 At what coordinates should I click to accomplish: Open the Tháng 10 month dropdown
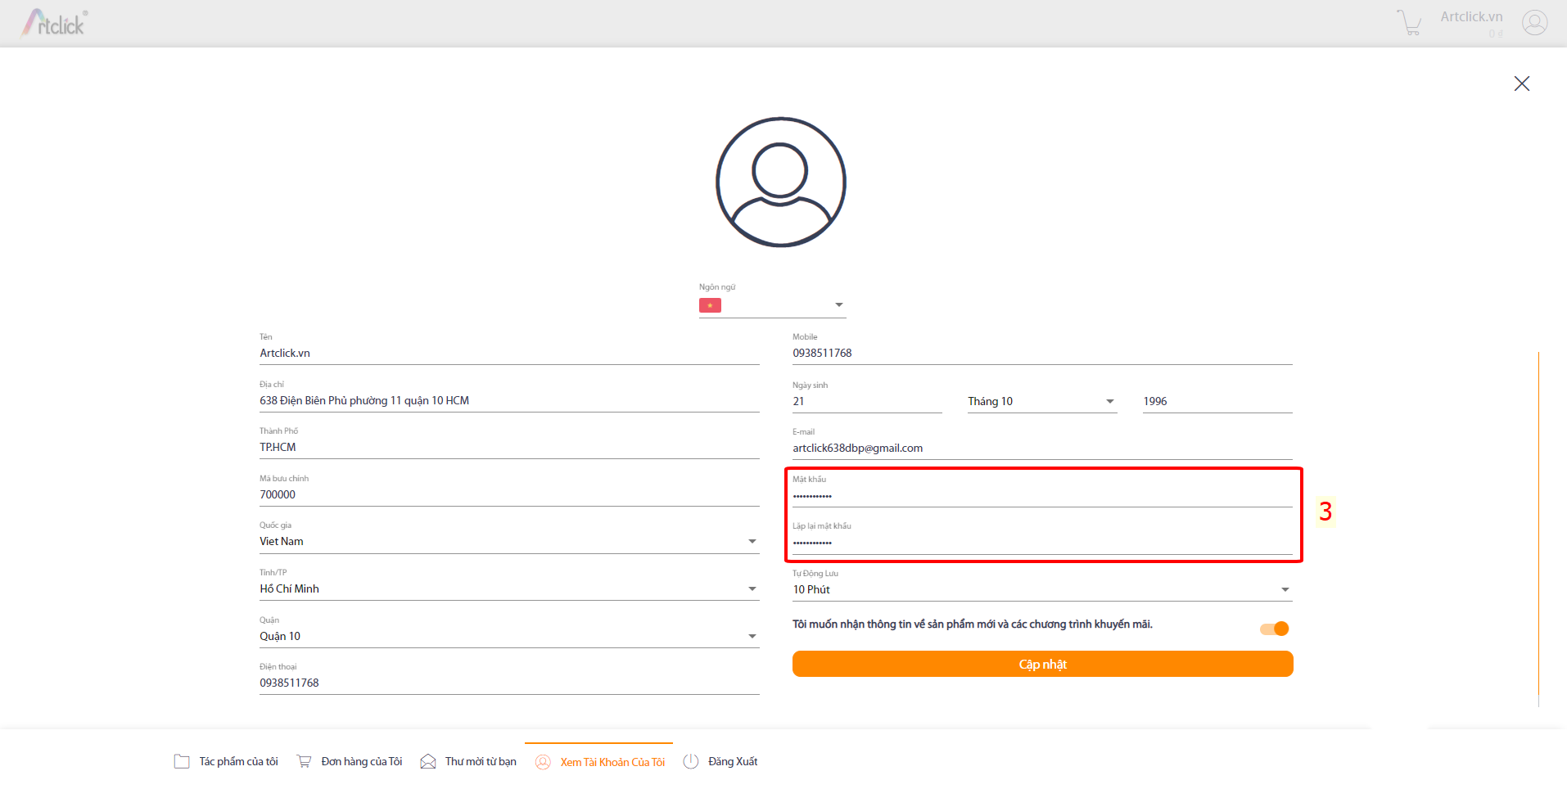[1042, 402]
